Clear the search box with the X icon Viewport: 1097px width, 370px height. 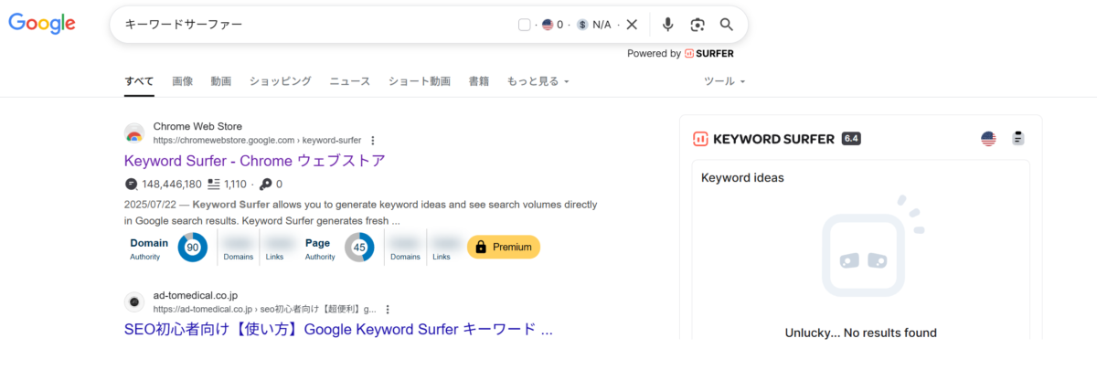click(x=632, y=25)
